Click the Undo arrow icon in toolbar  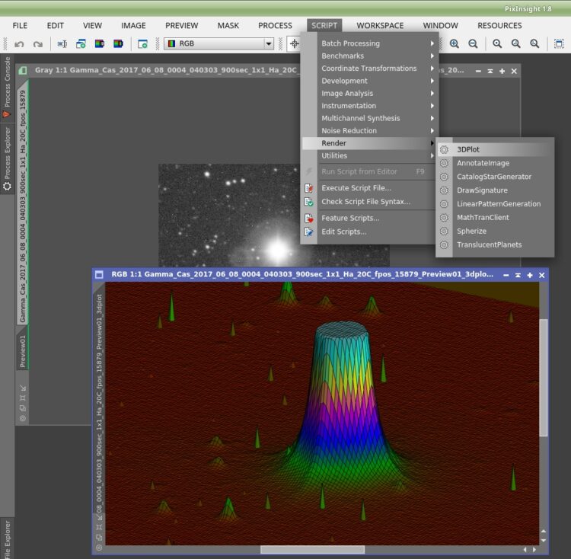(19, 44)
